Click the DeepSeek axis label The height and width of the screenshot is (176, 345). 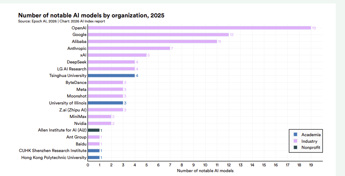(76, 62)
